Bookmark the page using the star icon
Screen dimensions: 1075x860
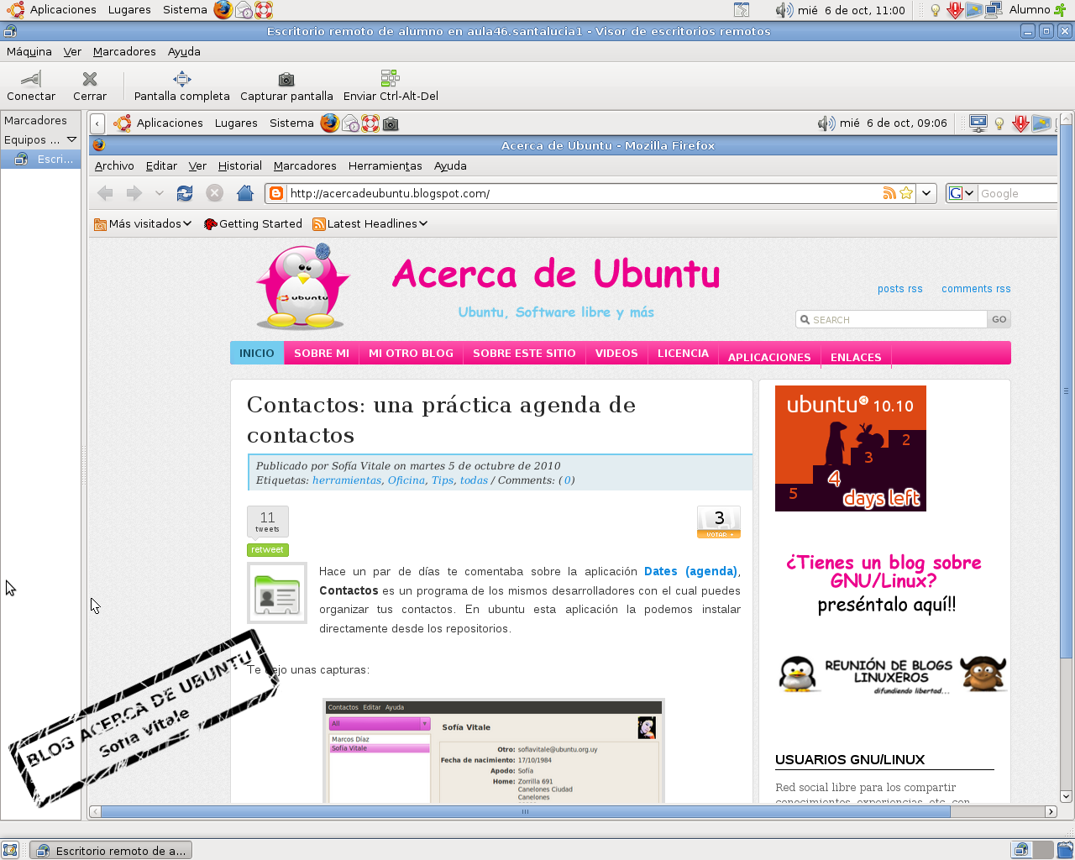tap(905, 192)
